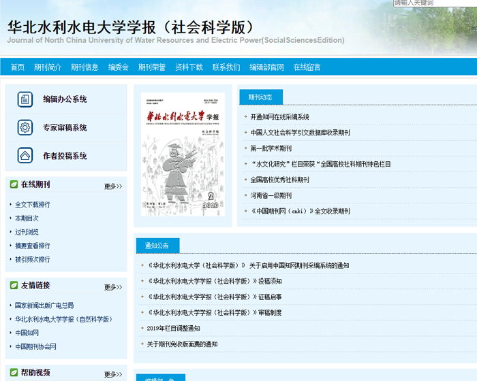Open 期刊荣誉 in the navigation bar

point(152,67)
